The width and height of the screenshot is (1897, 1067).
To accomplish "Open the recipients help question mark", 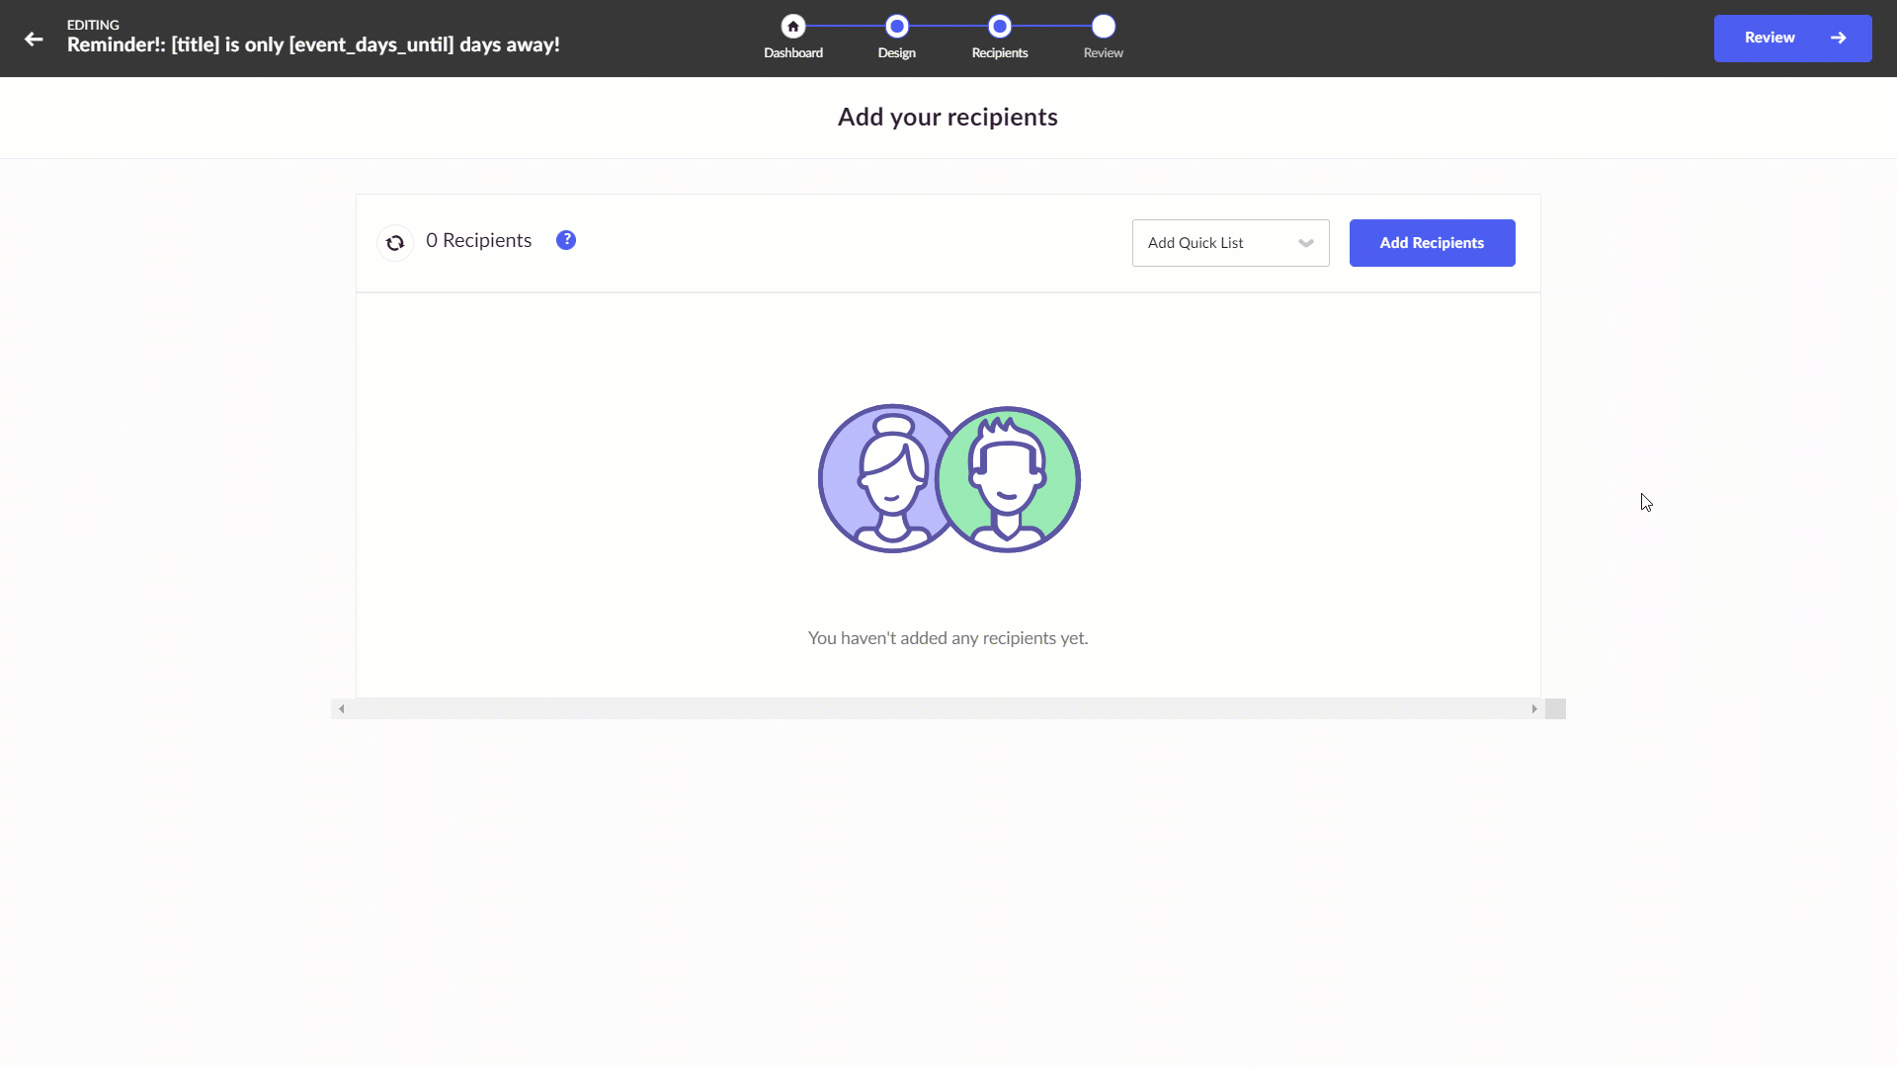I will [x=566, y=240].
